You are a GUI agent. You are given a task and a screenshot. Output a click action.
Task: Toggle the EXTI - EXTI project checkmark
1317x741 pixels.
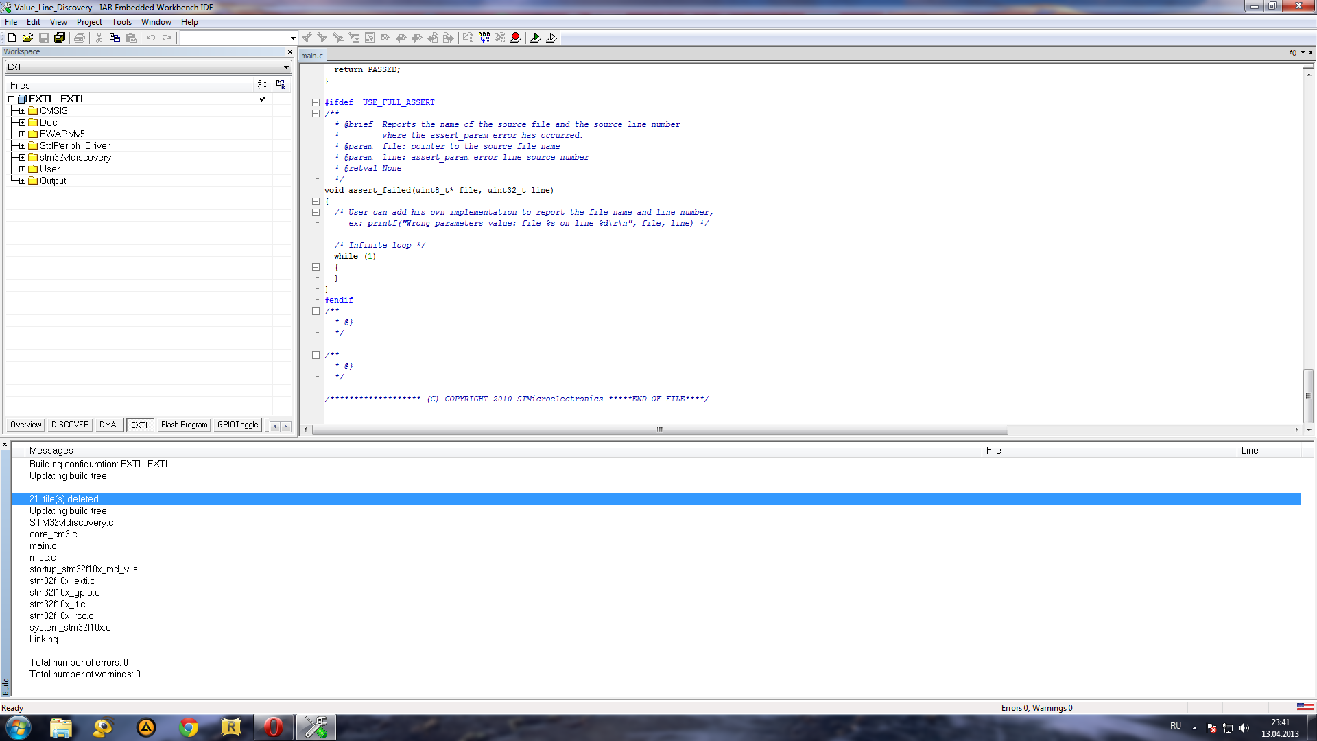[x=262, y=99]
